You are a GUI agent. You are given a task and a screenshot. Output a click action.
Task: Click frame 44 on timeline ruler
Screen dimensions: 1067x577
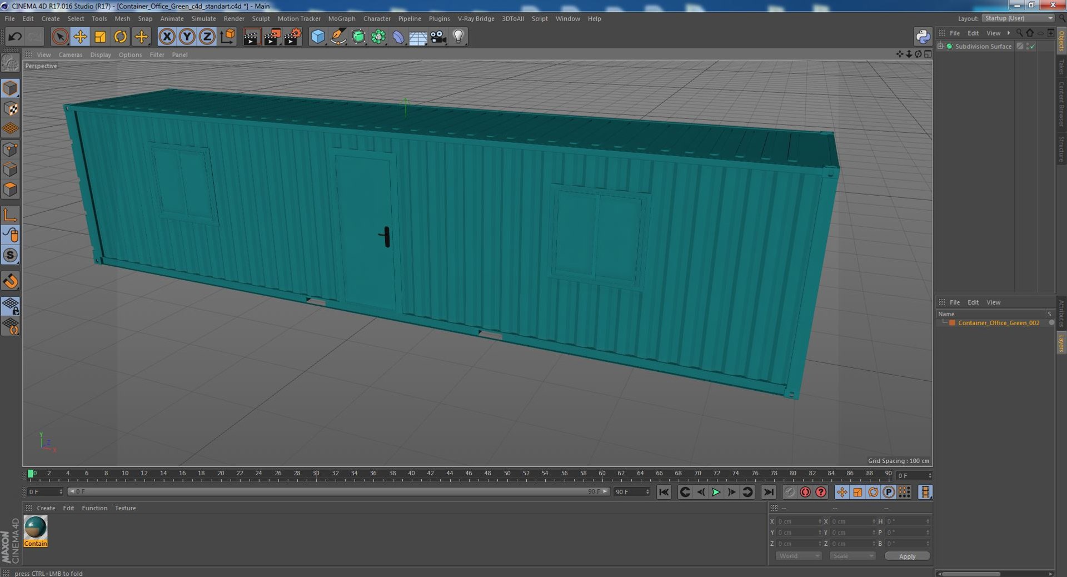click(450, 474)
